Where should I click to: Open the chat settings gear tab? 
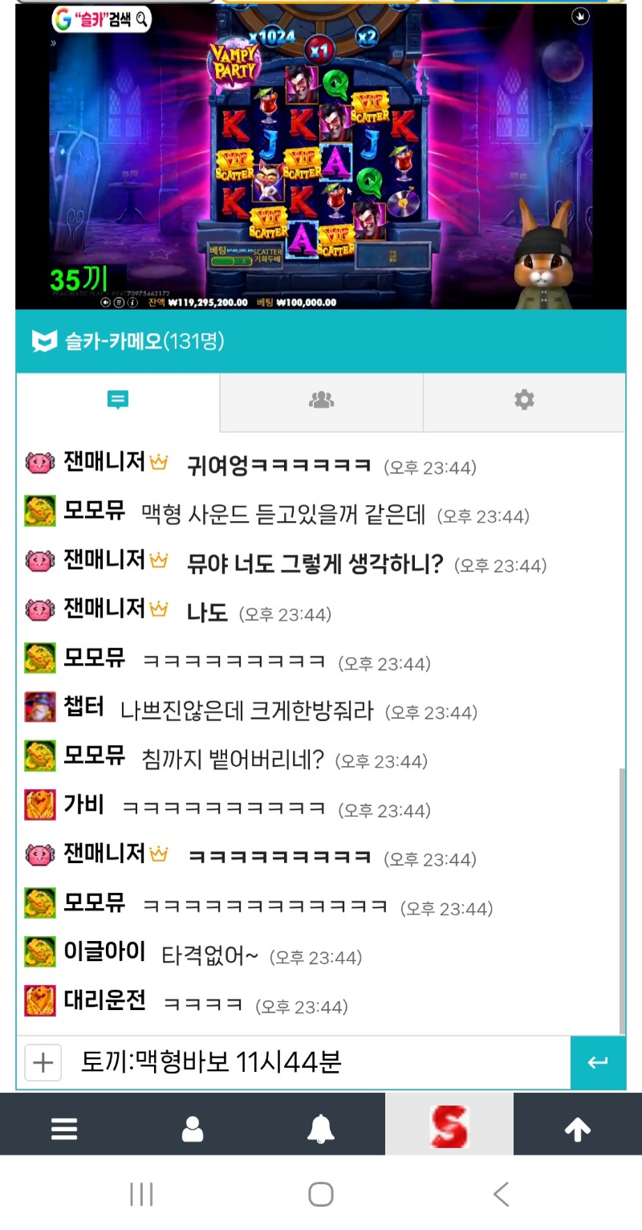(524, 401)
